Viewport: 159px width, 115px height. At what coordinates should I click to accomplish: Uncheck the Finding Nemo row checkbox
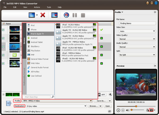(x=3, y=47)
